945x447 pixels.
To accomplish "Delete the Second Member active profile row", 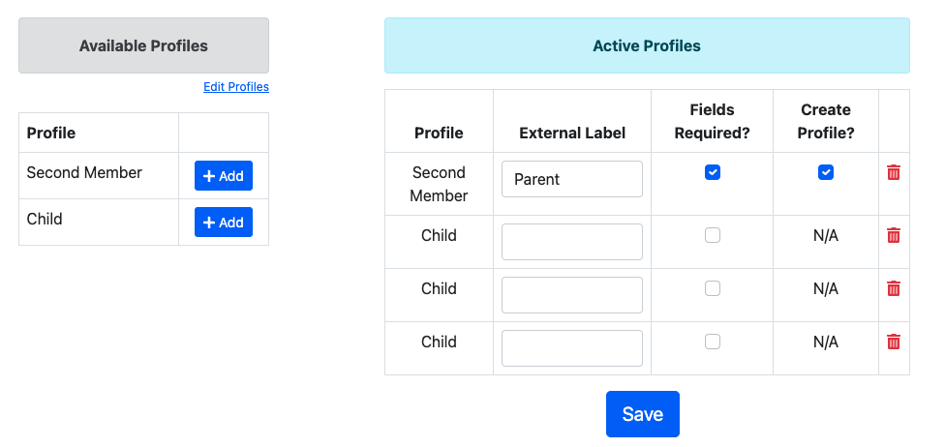I will point(894,172).
